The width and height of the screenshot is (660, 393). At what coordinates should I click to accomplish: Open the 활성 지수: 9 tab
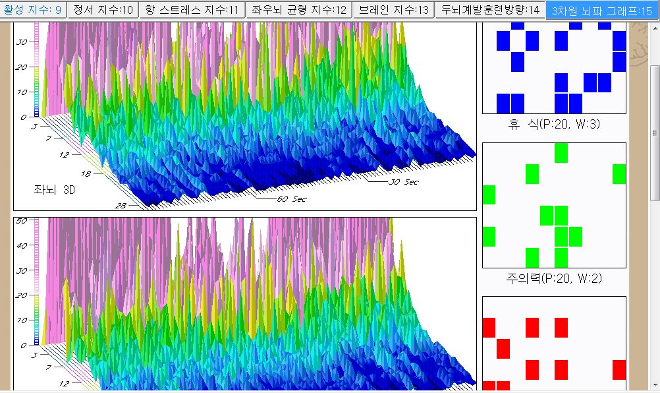pos(33,10)
